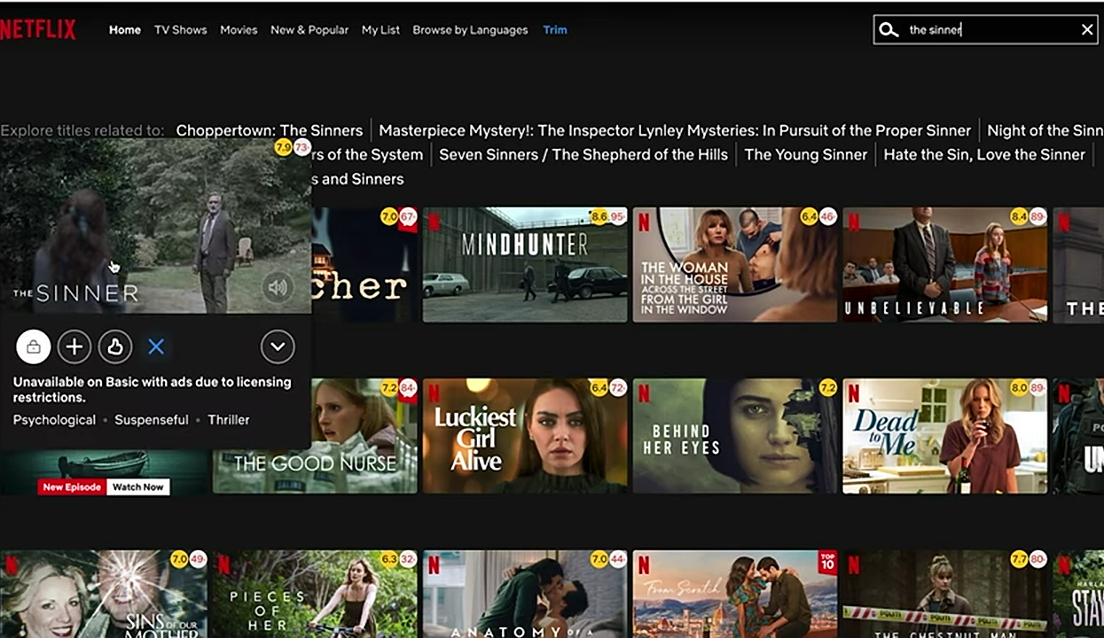
Task: Open the Choppertown: The Sinners related link
Action: click(x=269, y=129)
